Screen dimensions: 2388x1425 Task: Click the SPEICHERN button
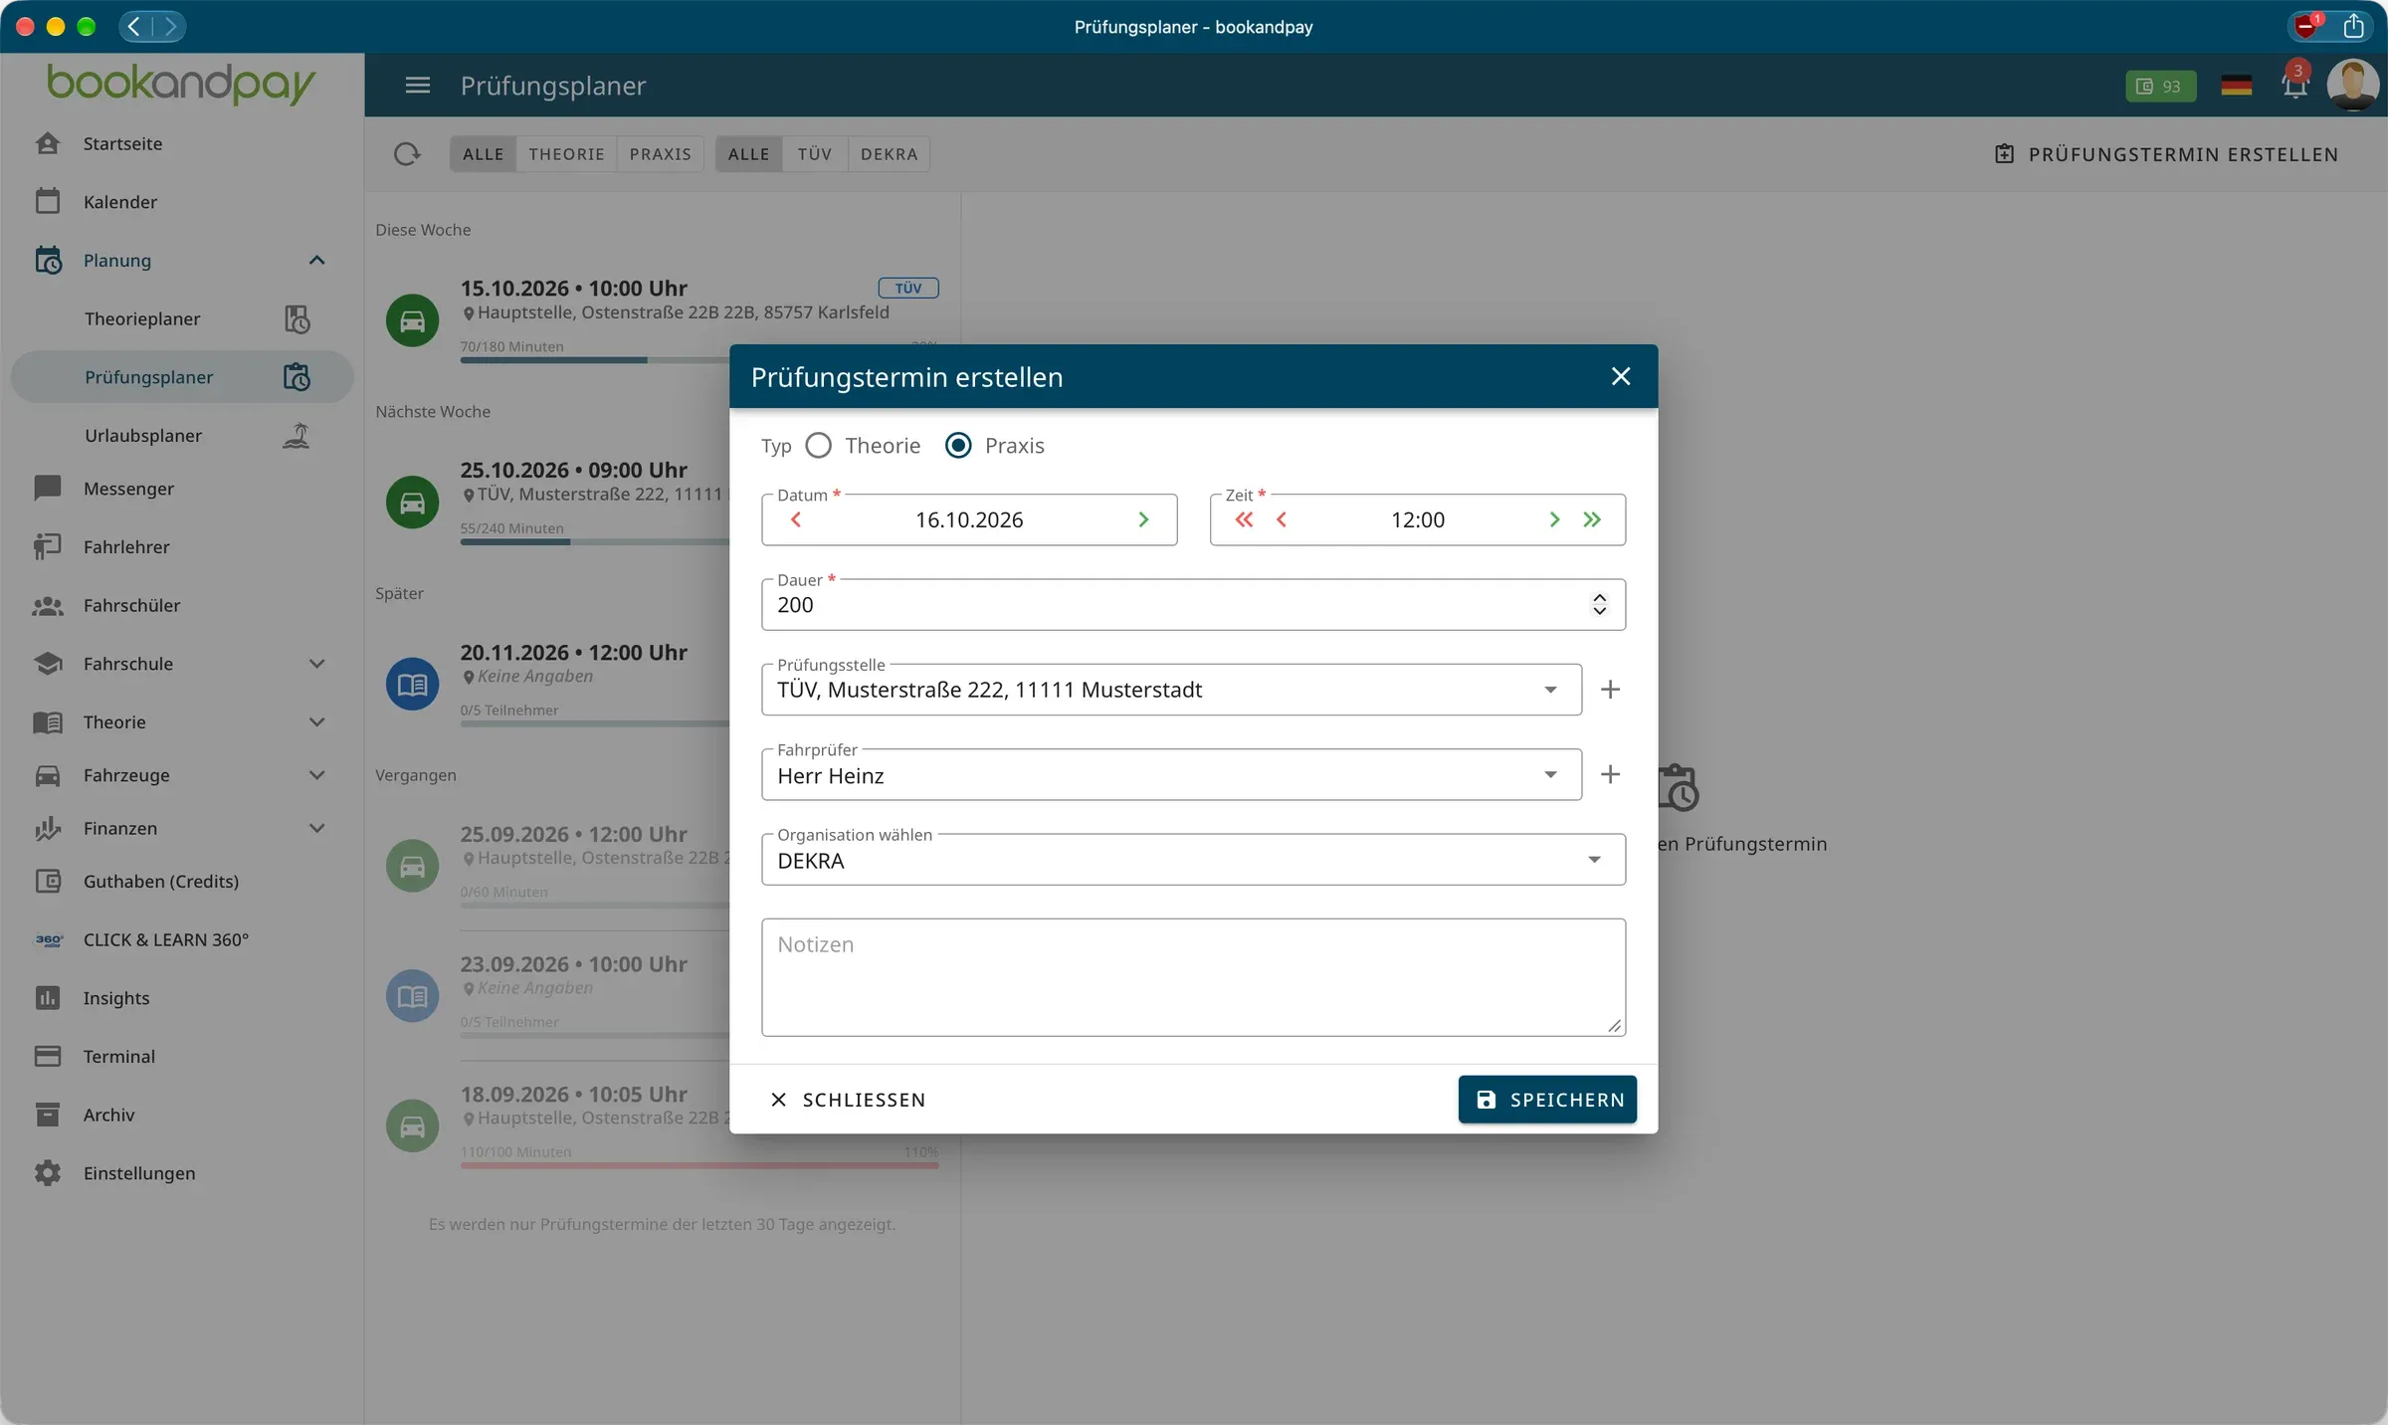[1547, 1100]
